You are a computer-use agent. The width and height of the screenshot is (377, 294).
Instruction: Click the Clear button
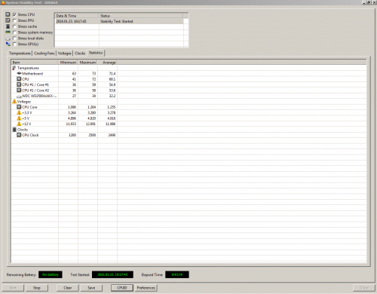coord(68,288)
